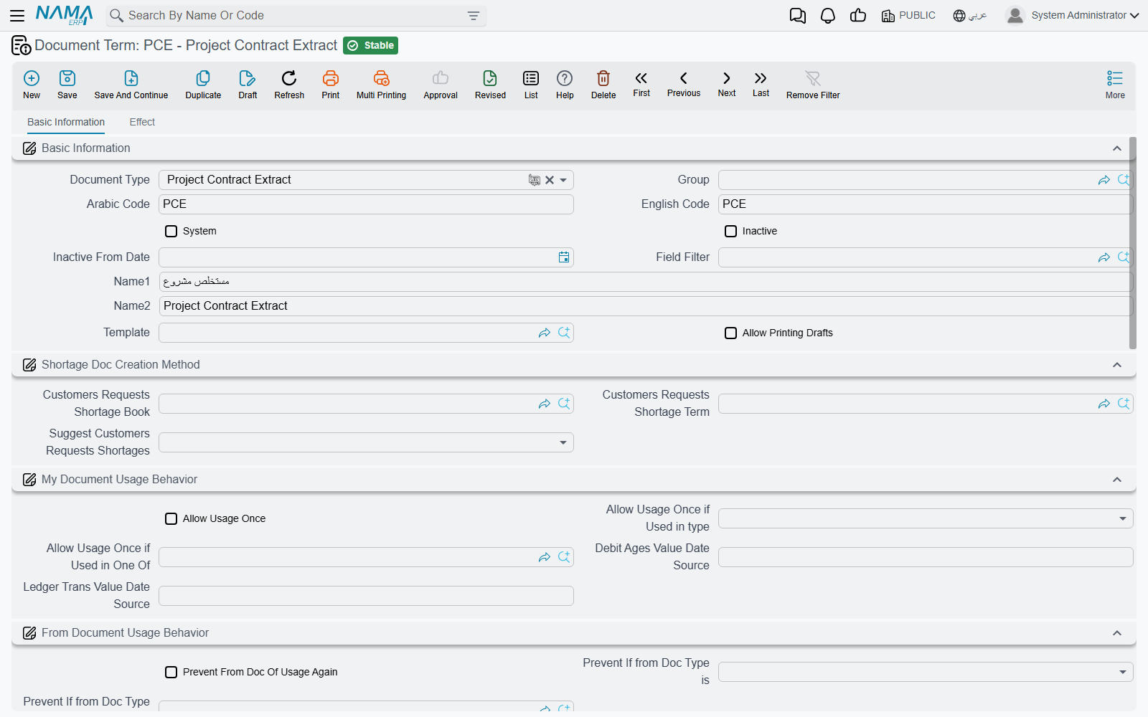Collapse From Document Usage Behavior section
The width and height of the screenshot is (1148, 717).
pyautogui.click(x=1117, y=633)
